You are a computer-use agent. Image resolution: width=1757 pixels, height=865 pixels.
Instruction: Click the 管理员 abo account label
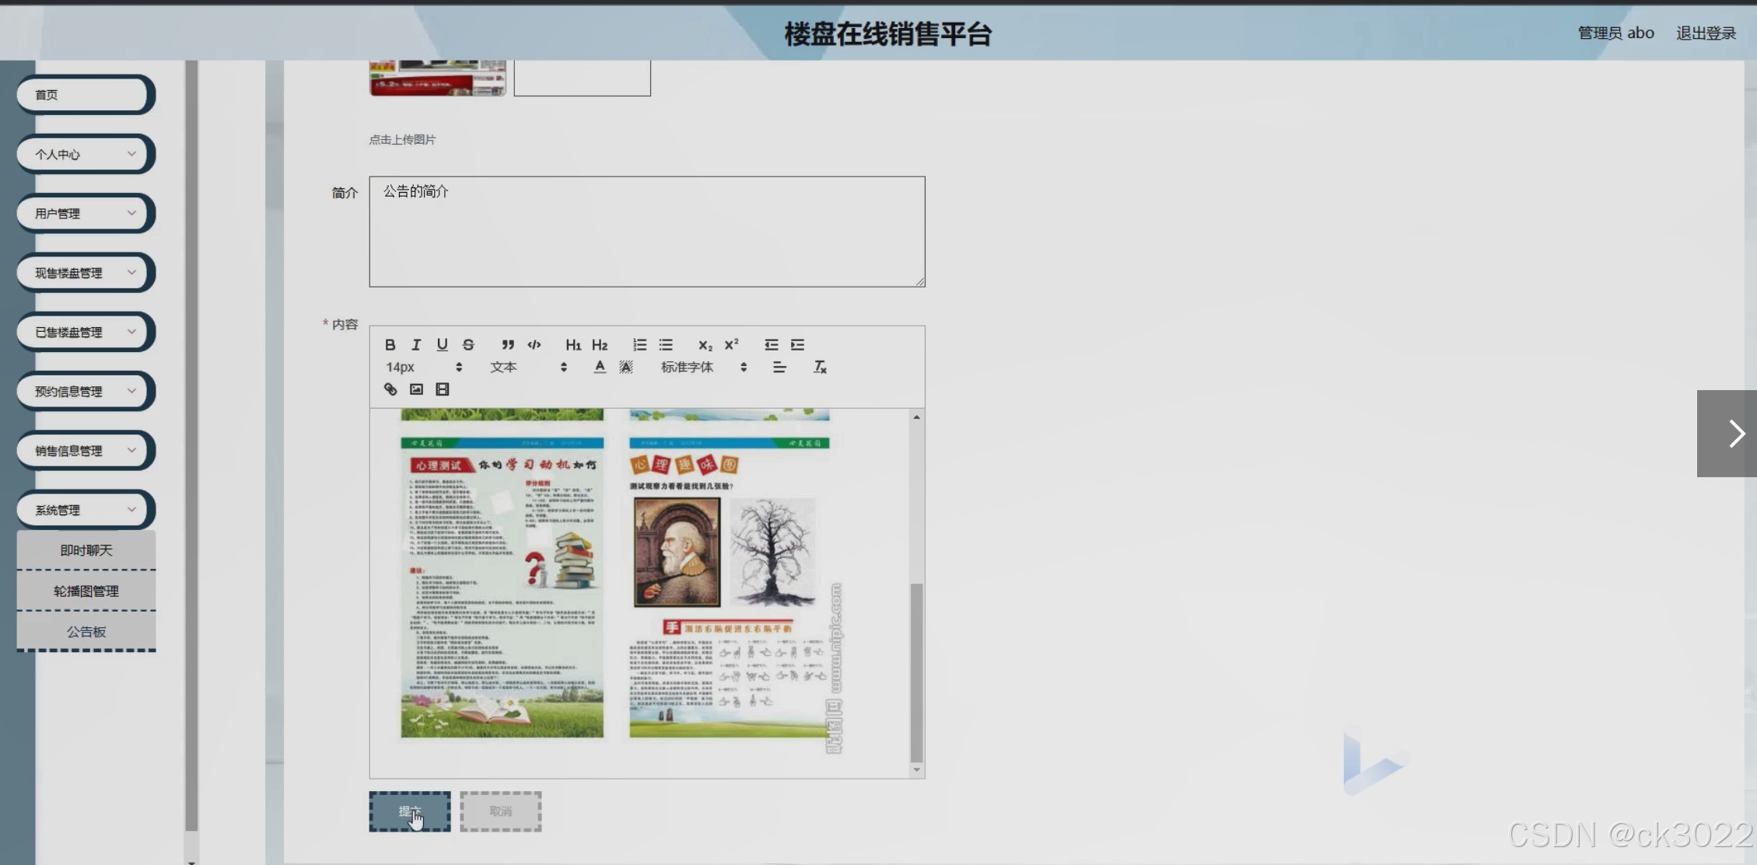point(1615,33)
